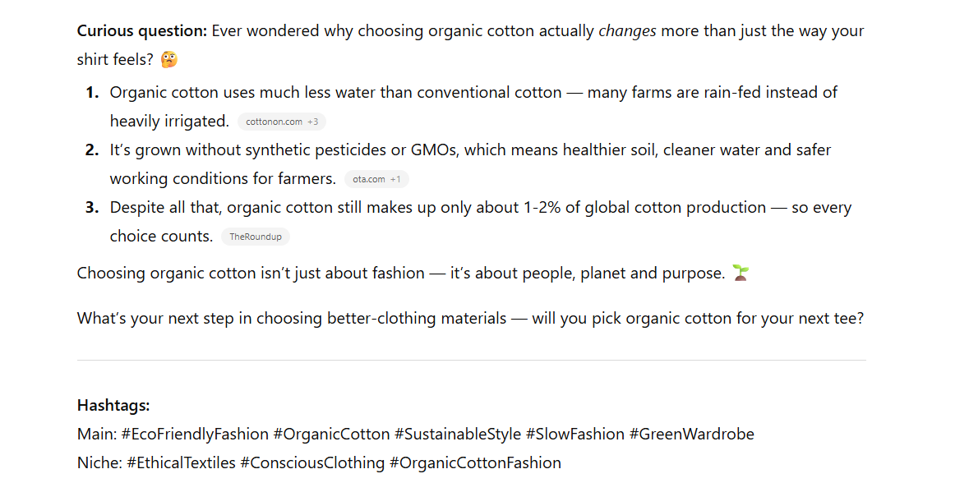Viewport: 969px width, 483px height.
Task: Open the TheRoundup citation chip
Action: click(x=256, y=237)
